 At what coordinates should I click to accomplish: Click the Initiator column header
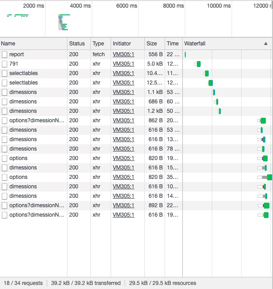pos(122,44)
